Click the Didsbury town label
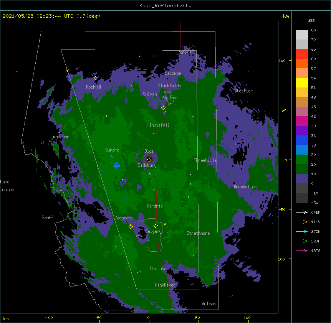This screenshot has height=323, width=331. 147,165
